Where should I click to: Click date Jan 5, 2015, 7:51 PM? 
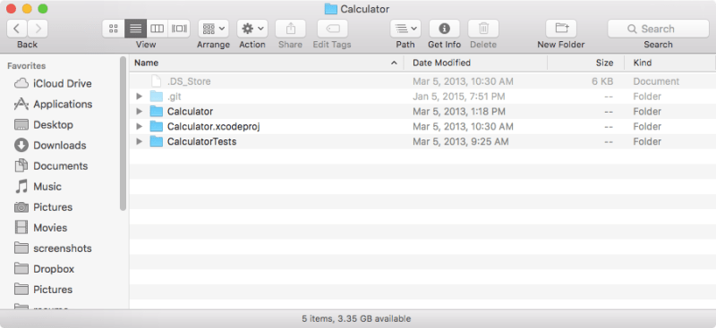pyautogui.click(x=459, y=97)
